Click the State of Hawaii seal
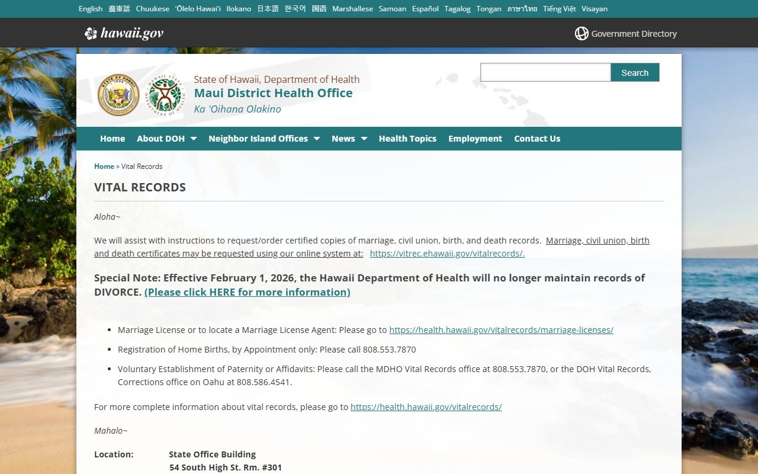 [118, 95]
